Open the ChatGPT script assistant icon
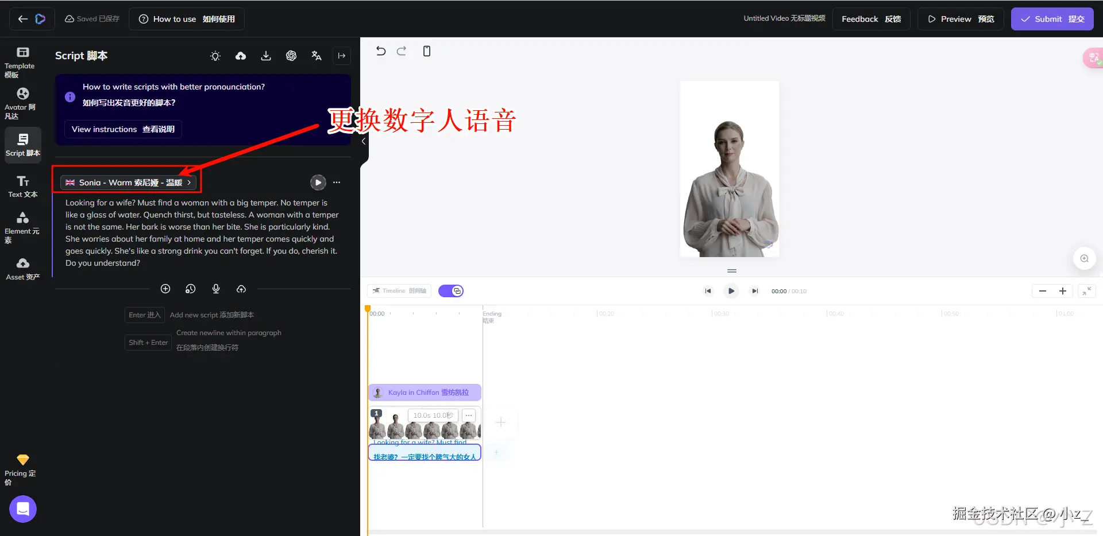The width and height of the screenshot is (1103, 536). [291, 56]
